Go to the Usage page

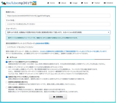74,3
